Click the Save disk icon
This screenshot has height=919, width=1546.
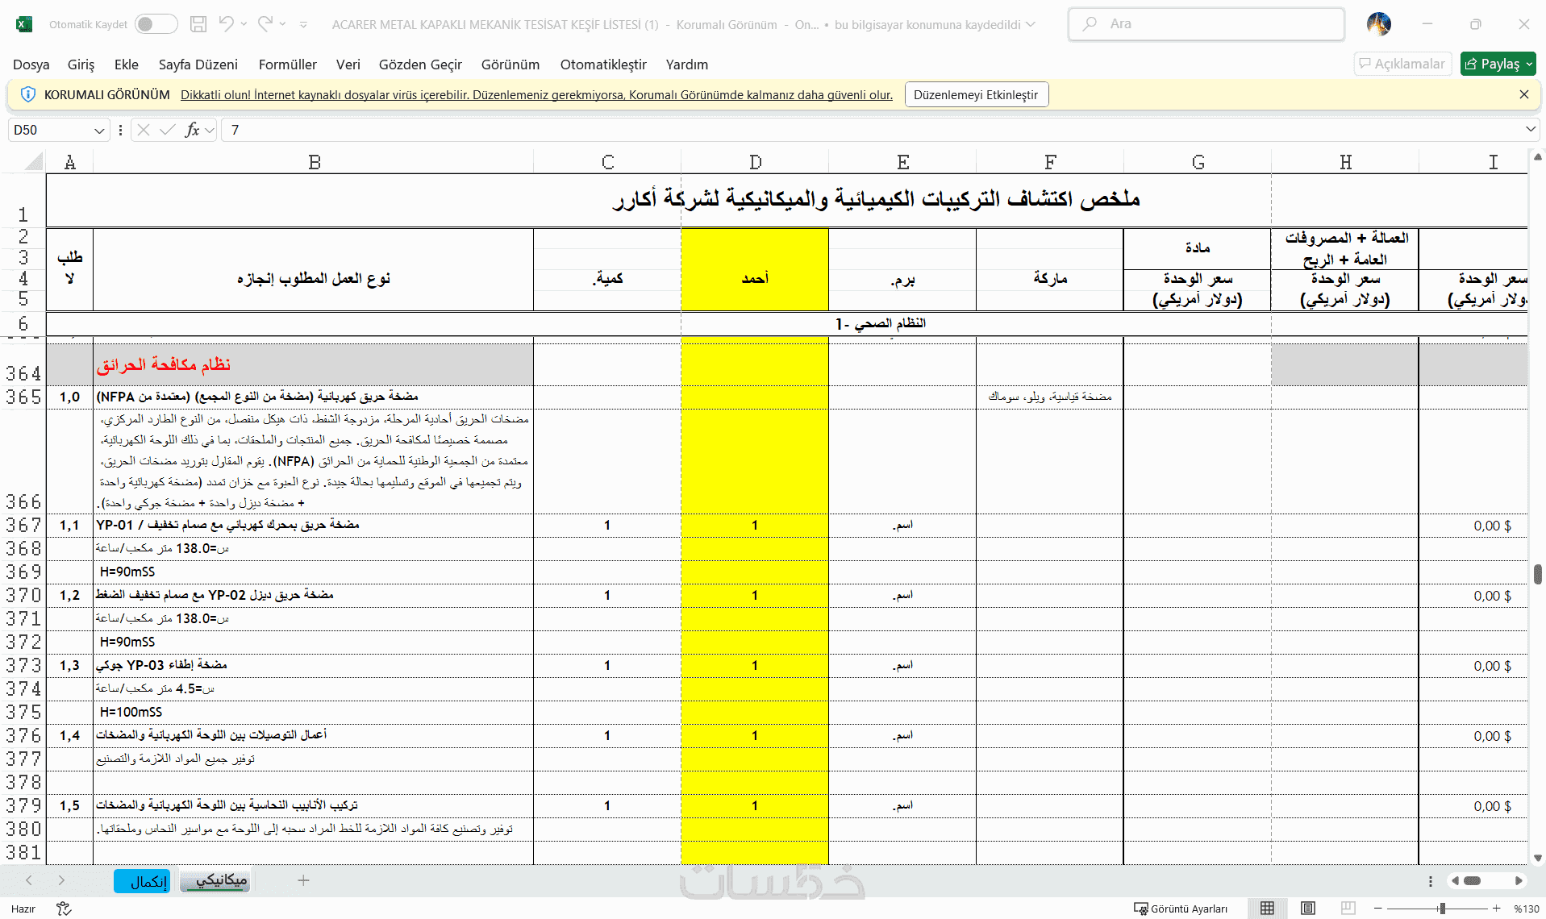click(198, 24)
